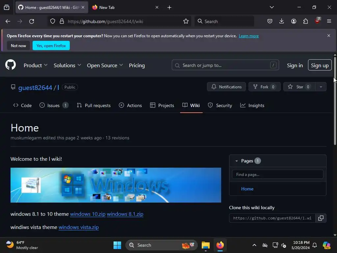Select the Wiki tab
Viewport: 337px width, 253px height.
(x=191, y=105)
